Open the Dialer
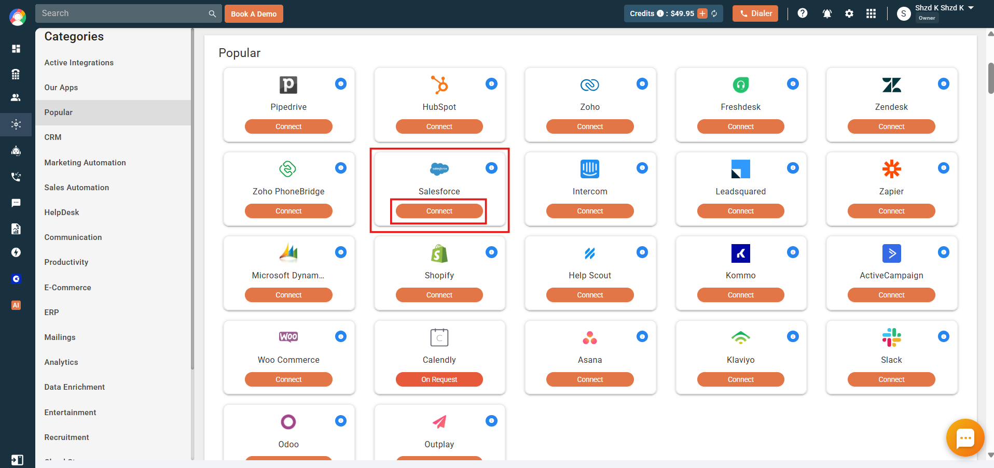The height and width of the screenshot is (468, 994). pos(755,13)
